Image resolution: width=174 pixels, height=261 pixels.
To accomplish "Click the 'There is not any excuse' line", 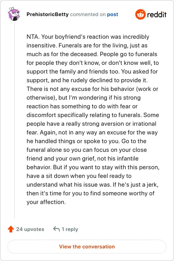I will (92, 89).
